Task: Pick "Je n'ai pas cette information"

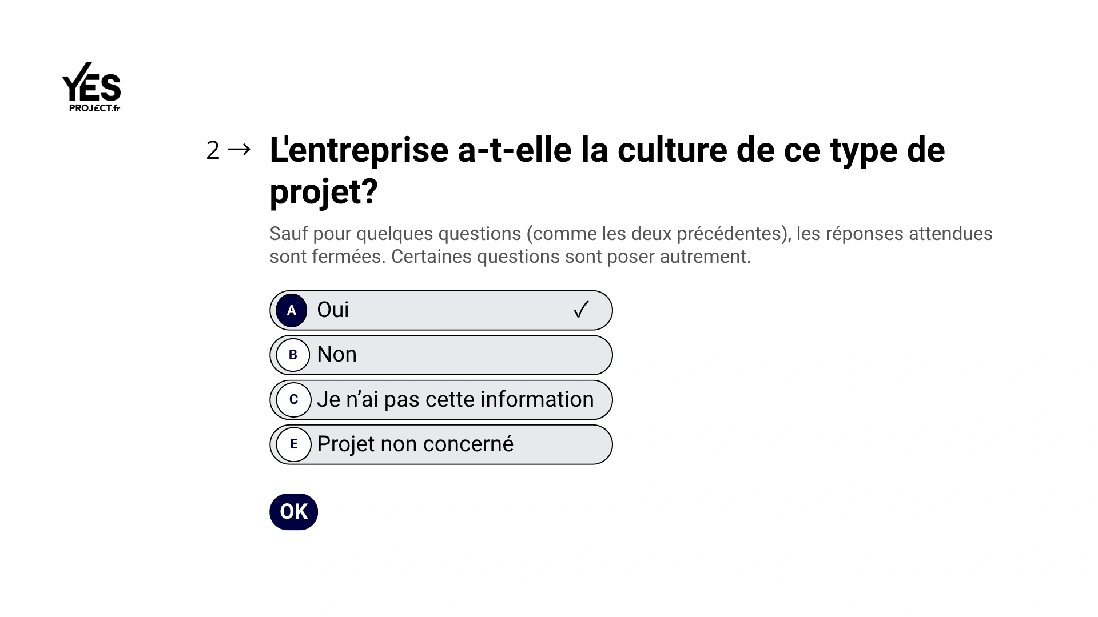Action: click(455, 399)
